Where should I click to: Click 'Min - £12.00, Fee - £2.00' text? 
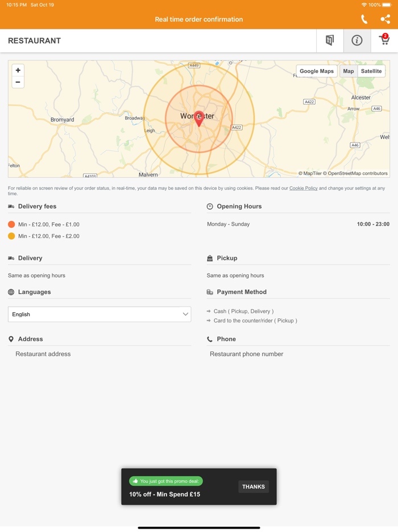tap(49, 236)
